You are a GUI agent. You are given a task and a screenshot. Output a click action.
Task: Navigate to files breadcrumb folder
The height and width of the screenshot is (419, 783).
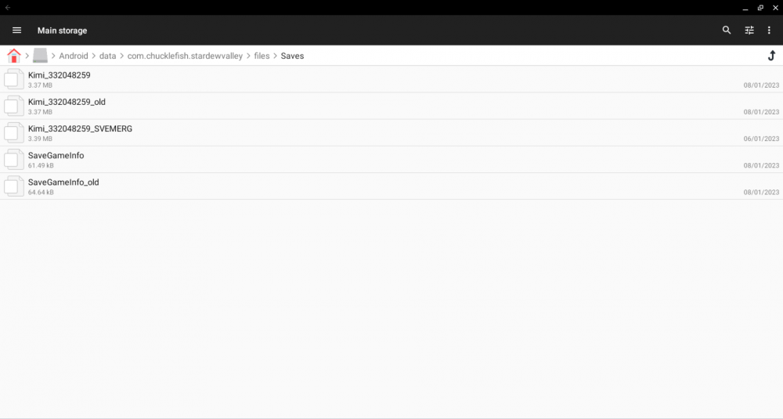click(262, 56)
